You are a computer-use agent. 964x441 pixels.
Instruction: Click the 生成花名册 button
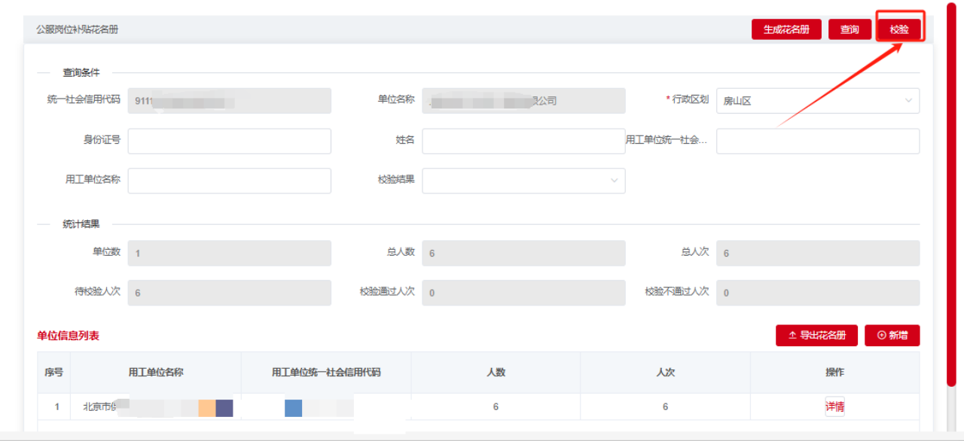(x=786, y=29)
